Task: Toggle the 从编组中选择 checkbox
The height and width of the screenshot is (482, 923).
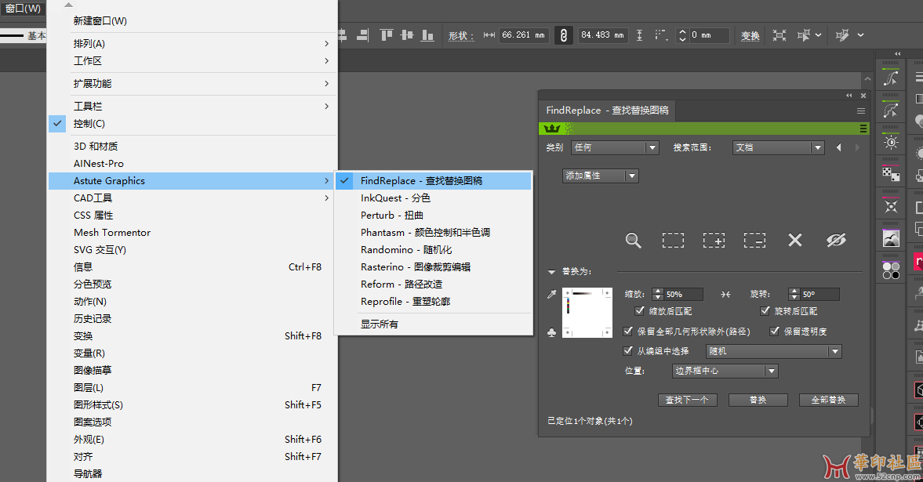Action: point(628,351)
